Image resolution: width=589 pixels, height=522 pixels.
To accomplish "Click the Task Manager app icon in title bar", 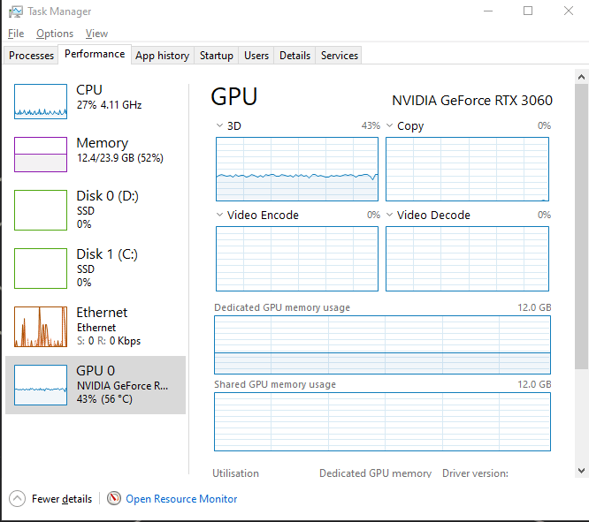I will pyautogui.click(x=15, y=11).
